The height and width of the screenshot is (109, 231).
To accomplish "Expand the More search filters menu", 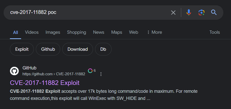I will click(155, 32).
